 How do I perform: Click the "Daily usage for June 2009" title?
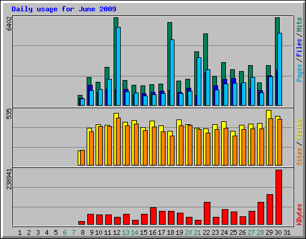pos(64,9)
